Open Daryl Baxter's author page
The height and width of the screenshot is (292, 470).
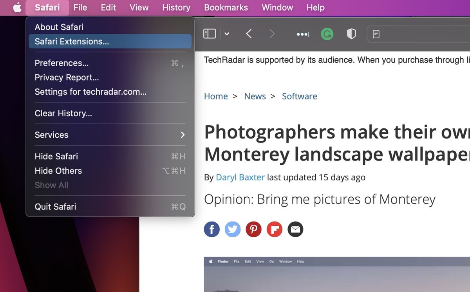coord(240,177)
